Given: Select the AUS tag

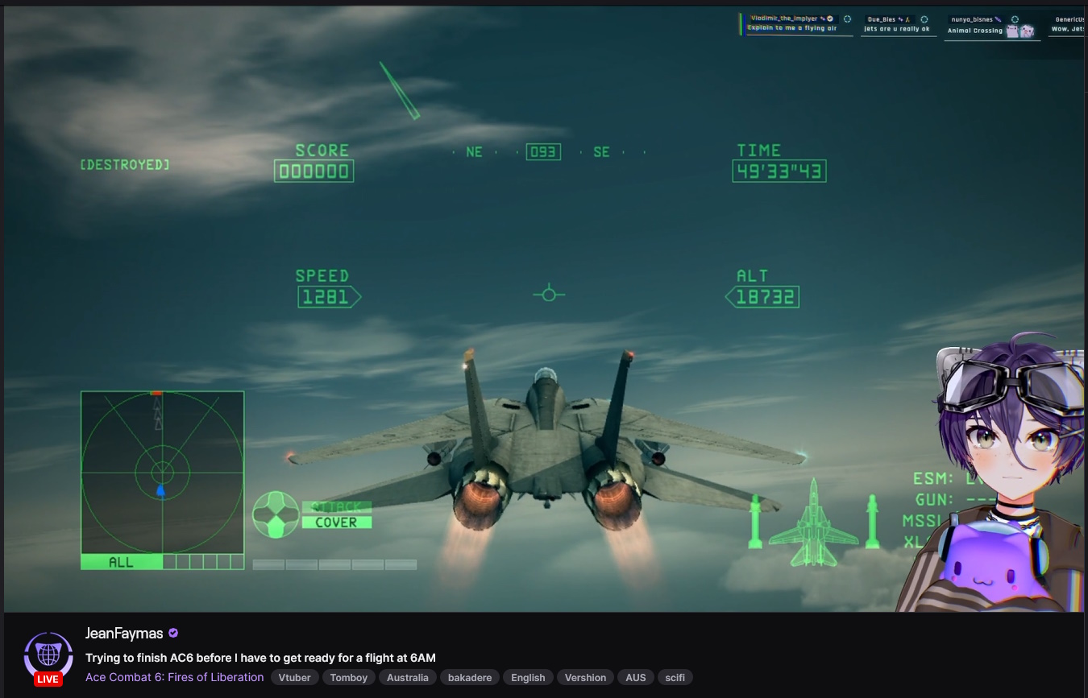Looking at the screenshot, I should [636, 678].
